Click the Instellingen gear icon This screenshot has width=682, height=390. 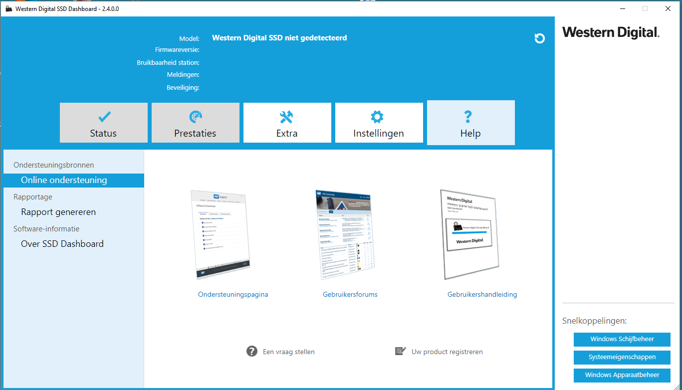[377, 117]
